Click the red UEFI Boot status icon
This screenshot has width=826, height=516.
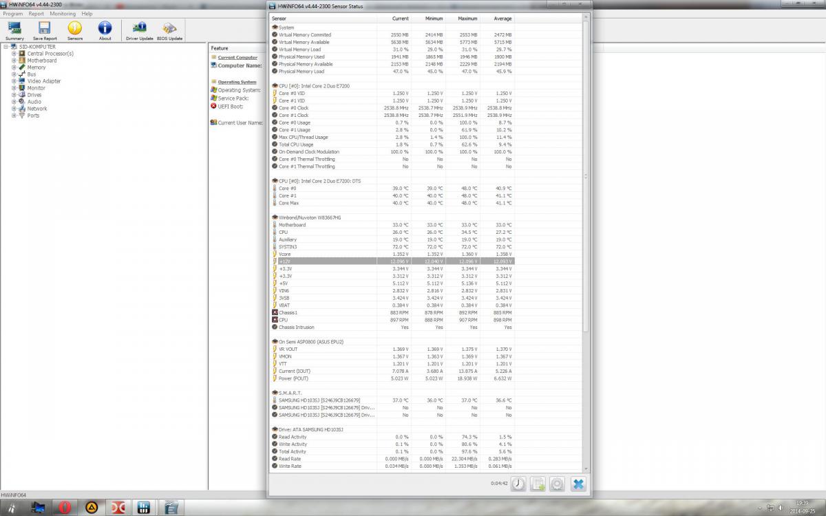(213, 107)
